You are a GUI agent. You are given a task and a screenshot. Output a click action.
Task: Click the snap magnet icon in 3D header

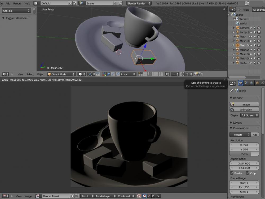[x=182, y=74]
